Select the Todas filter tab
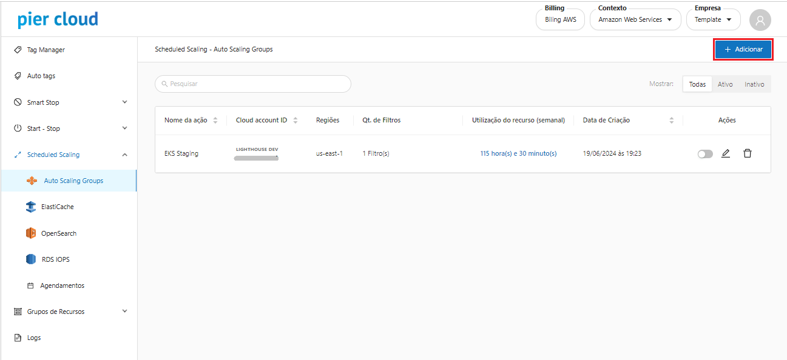 (697, 84)
